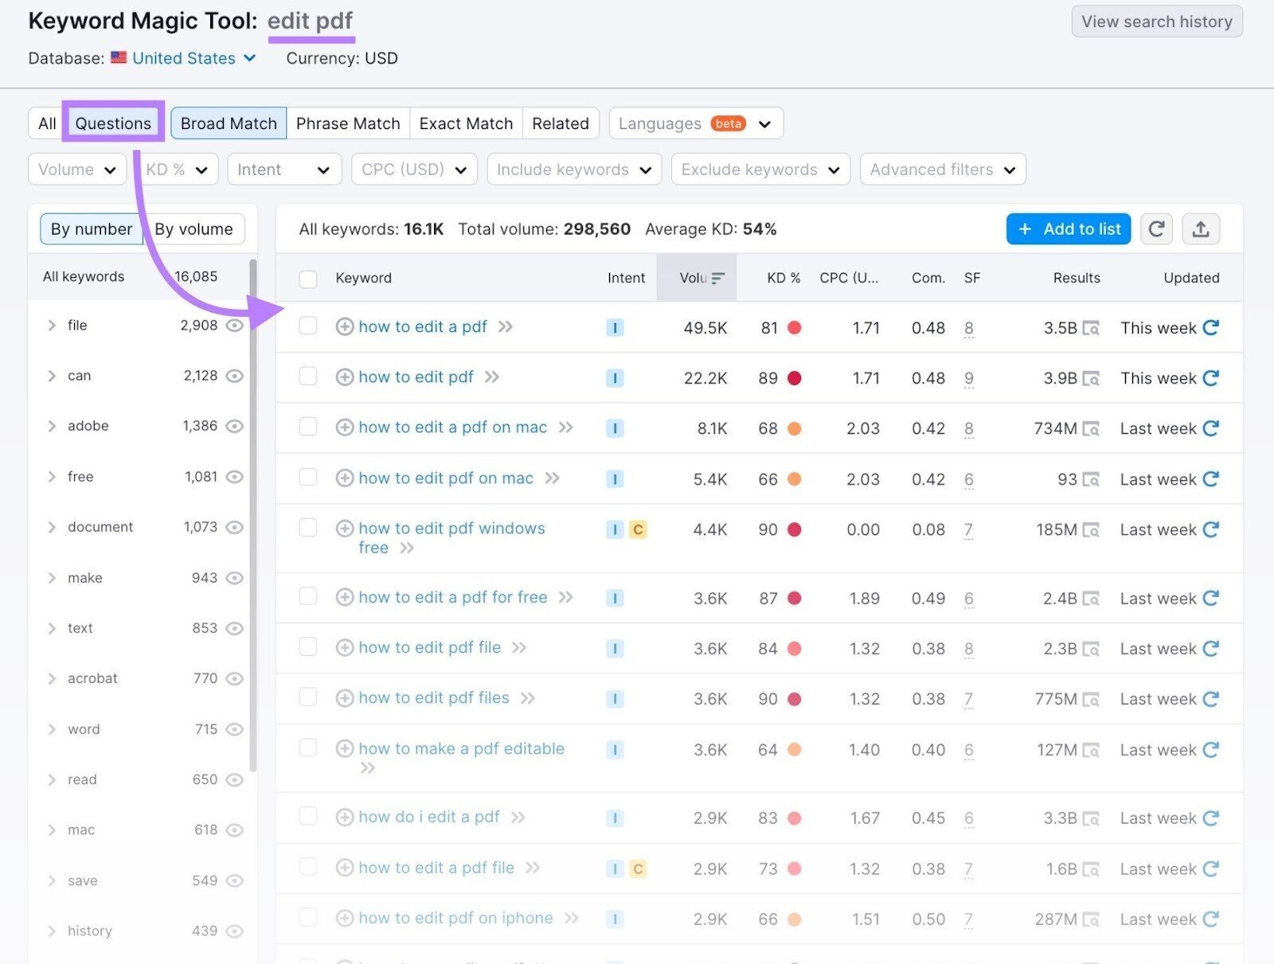Click the sort icon on the Volume column
Viewport: 1274px width, 964px height.
717,278
